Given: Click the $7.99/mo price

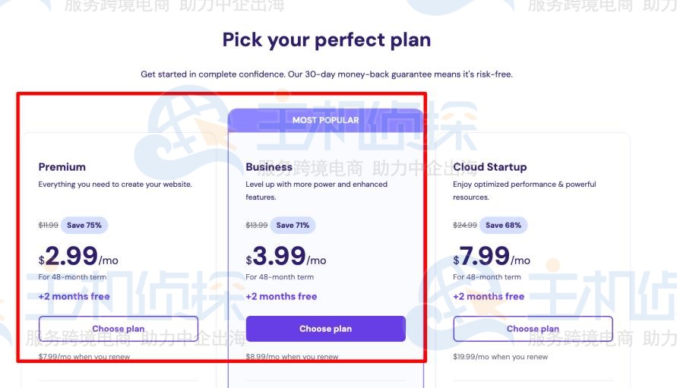Looking at the screenshot, I should [x=492, y=257].
